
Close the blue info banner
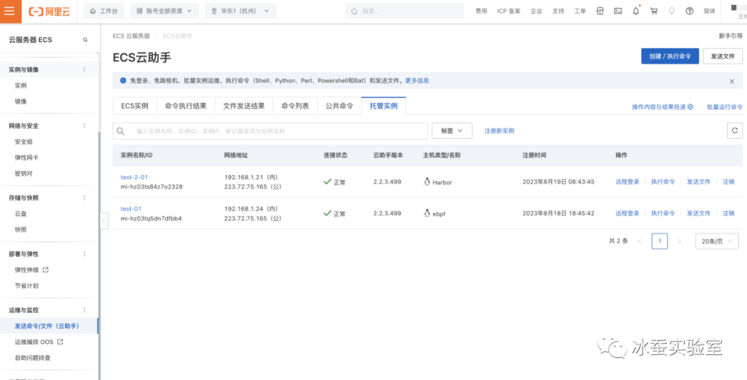tap(732, 82)
